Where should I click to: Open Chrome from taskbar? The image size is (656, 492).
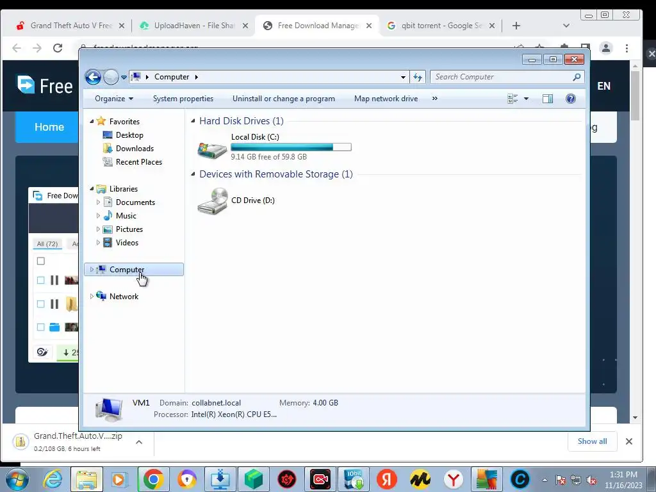point(153,479)
